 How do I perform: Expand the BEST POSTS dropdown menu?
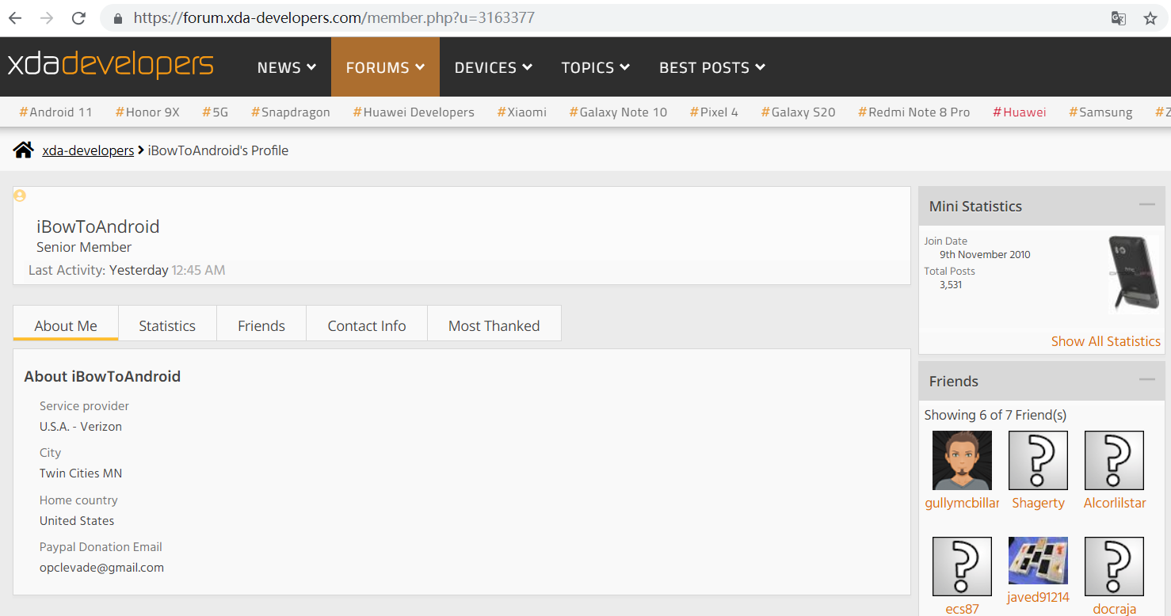(x=712, y=67)
